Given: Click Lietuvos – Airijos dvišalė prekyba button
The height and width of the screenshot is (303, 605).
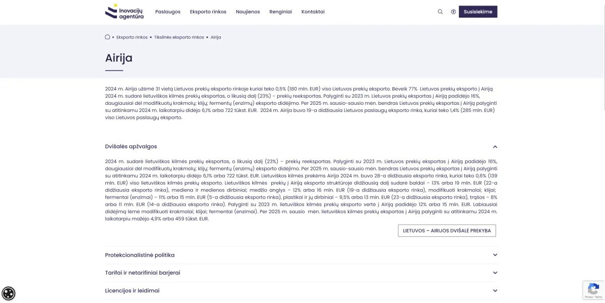Looking at the screenshot, I should tap(447, 230).
